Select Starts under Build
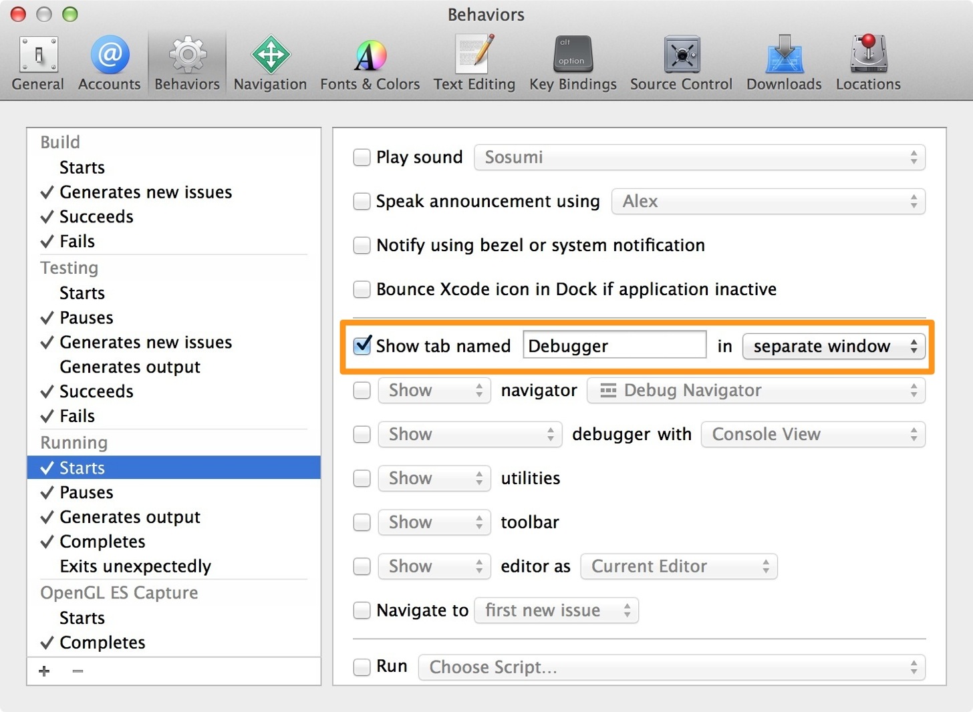 pyautogui.click(x=174, y=168)
